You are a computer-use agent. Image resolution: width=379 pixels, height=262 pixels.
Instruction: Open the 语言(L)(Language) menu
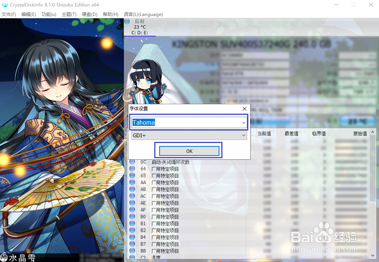(143, 14)
